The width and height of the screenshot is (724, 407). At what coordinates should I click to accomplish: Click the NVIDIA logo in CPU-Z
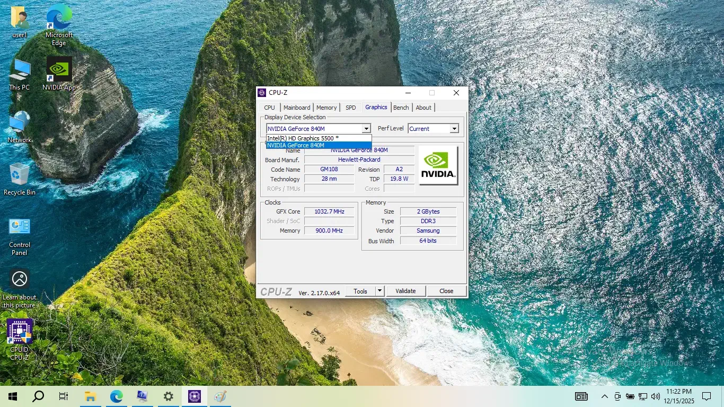coord(438,165)
